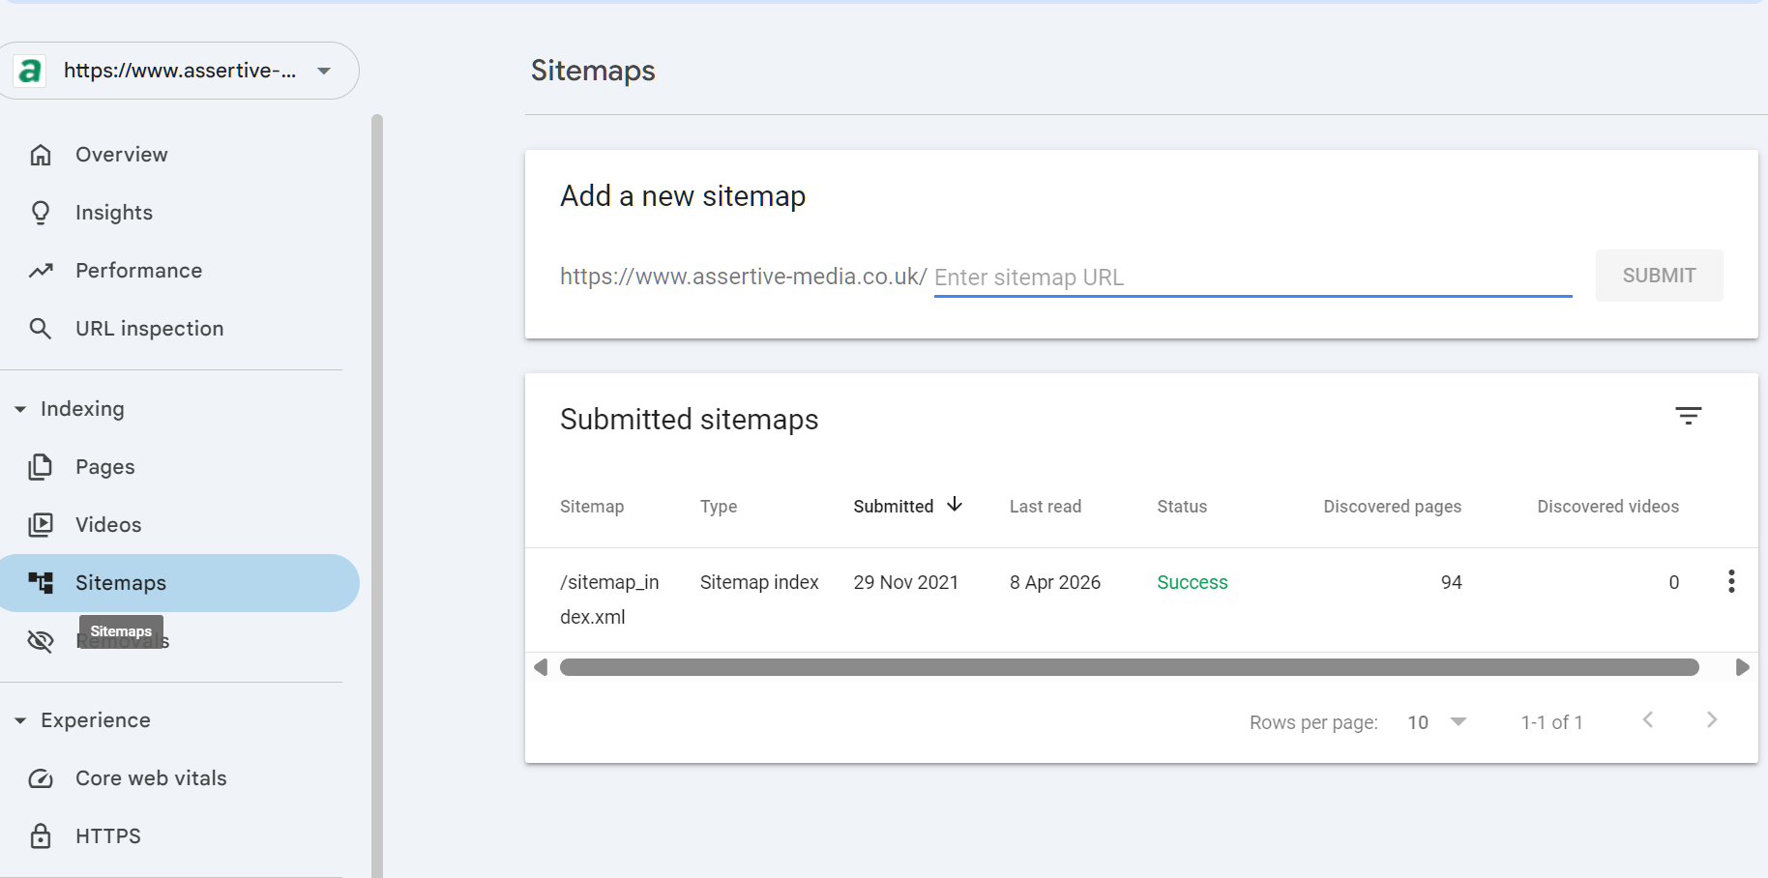The width and height of the screenshot is (1768, 878).
Task: Click the HTTPS padlock icon
Action: tap(41, 836)
